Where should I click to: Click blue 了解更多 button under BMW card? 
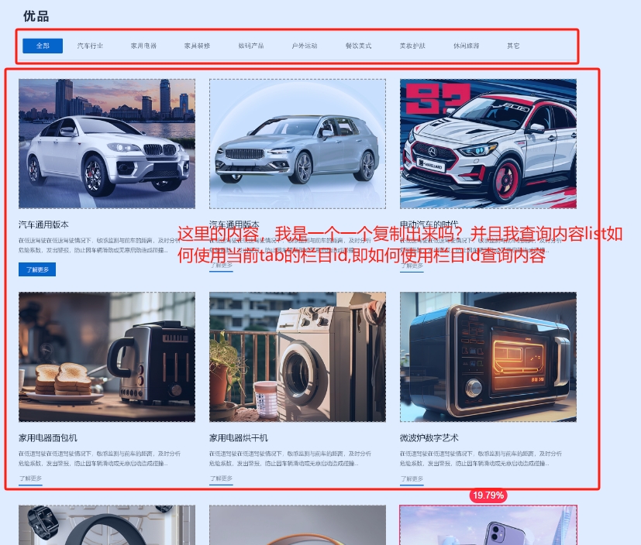click(x=37, y=269)
